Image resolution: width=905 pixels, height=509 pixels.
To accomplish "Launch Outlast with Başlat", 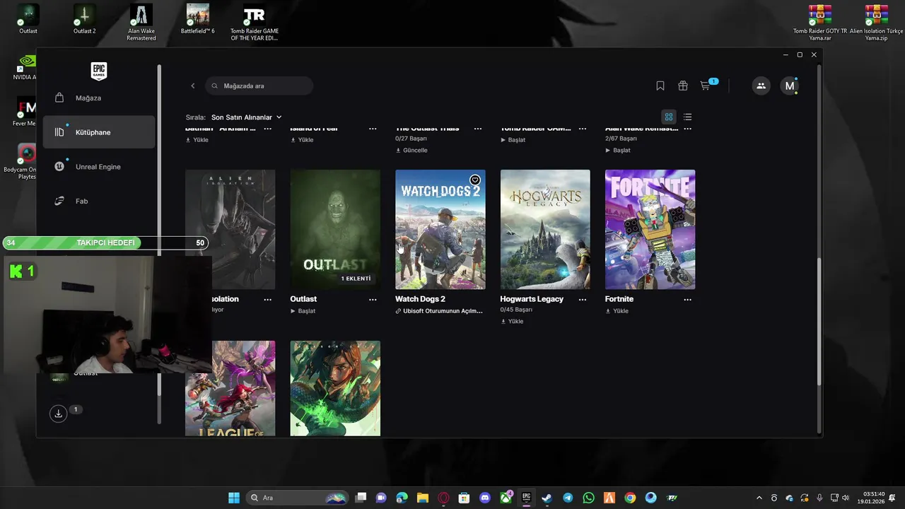I will [303, 311].
